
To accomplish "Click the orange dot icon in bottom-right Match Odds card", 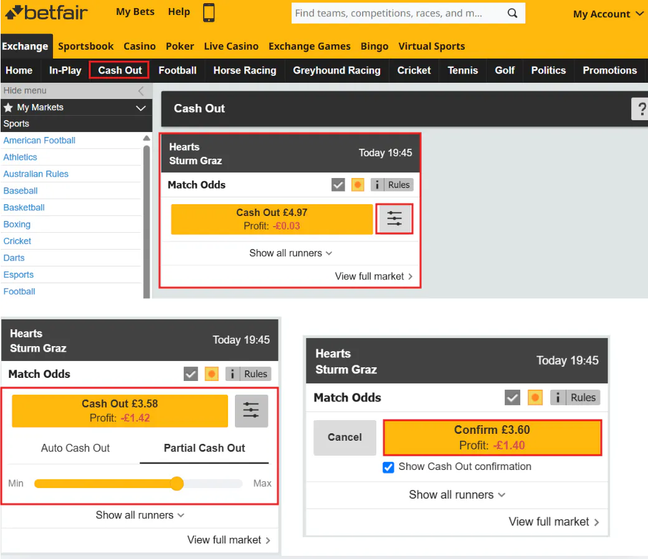I will [x=535, y=398].
